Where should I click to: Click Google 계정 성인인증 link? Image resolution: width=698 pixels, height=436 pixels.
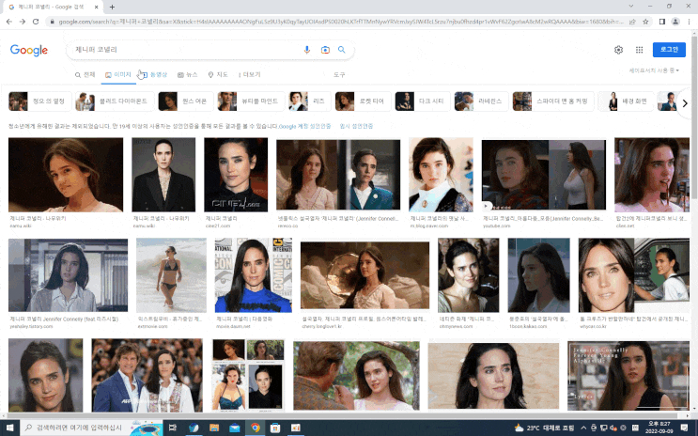tap(305, 127)
